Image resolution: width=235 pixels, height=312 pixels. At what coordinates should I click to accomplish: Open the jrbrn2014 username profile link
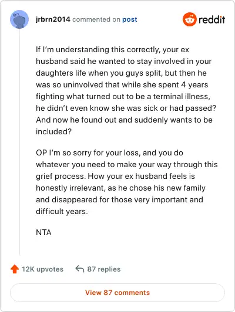tap(53, 19)
